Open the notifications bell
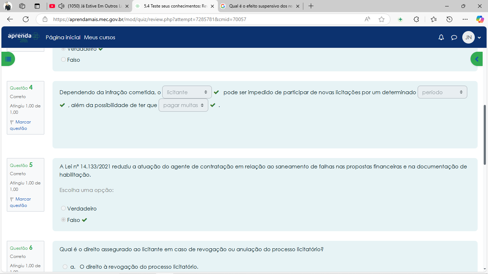 pyautogui.click(x=441, y=37)
